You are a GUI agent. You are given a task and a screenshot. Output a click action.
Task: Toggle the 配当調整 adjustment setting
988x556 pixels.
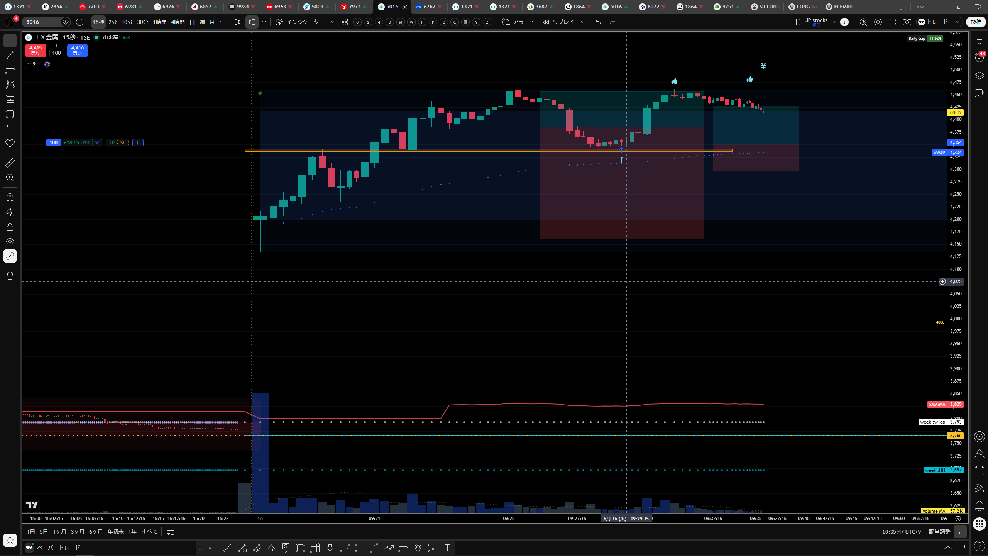(939, 532)
